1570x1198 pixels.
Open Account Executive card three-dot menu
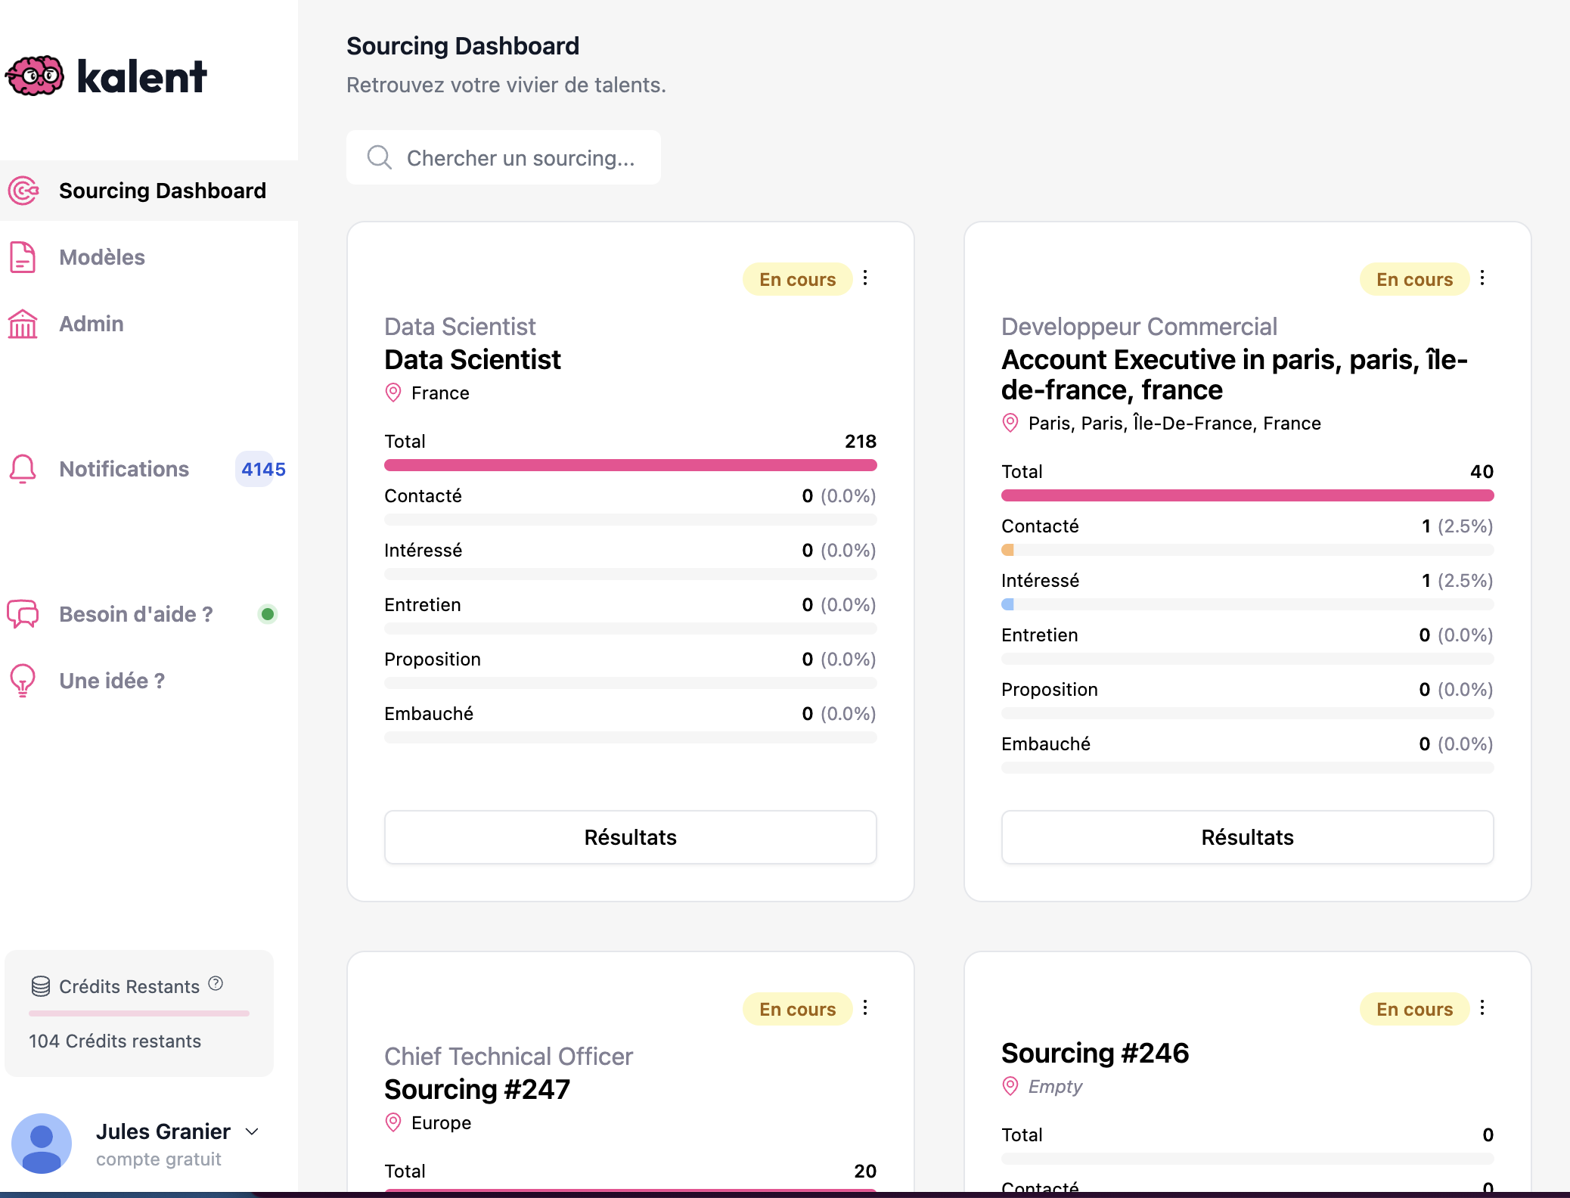coord(1482,278)
